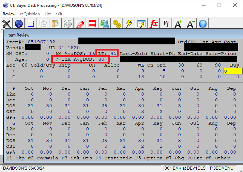
Task: Open the TT font selection icon
Action: point(166,24)
